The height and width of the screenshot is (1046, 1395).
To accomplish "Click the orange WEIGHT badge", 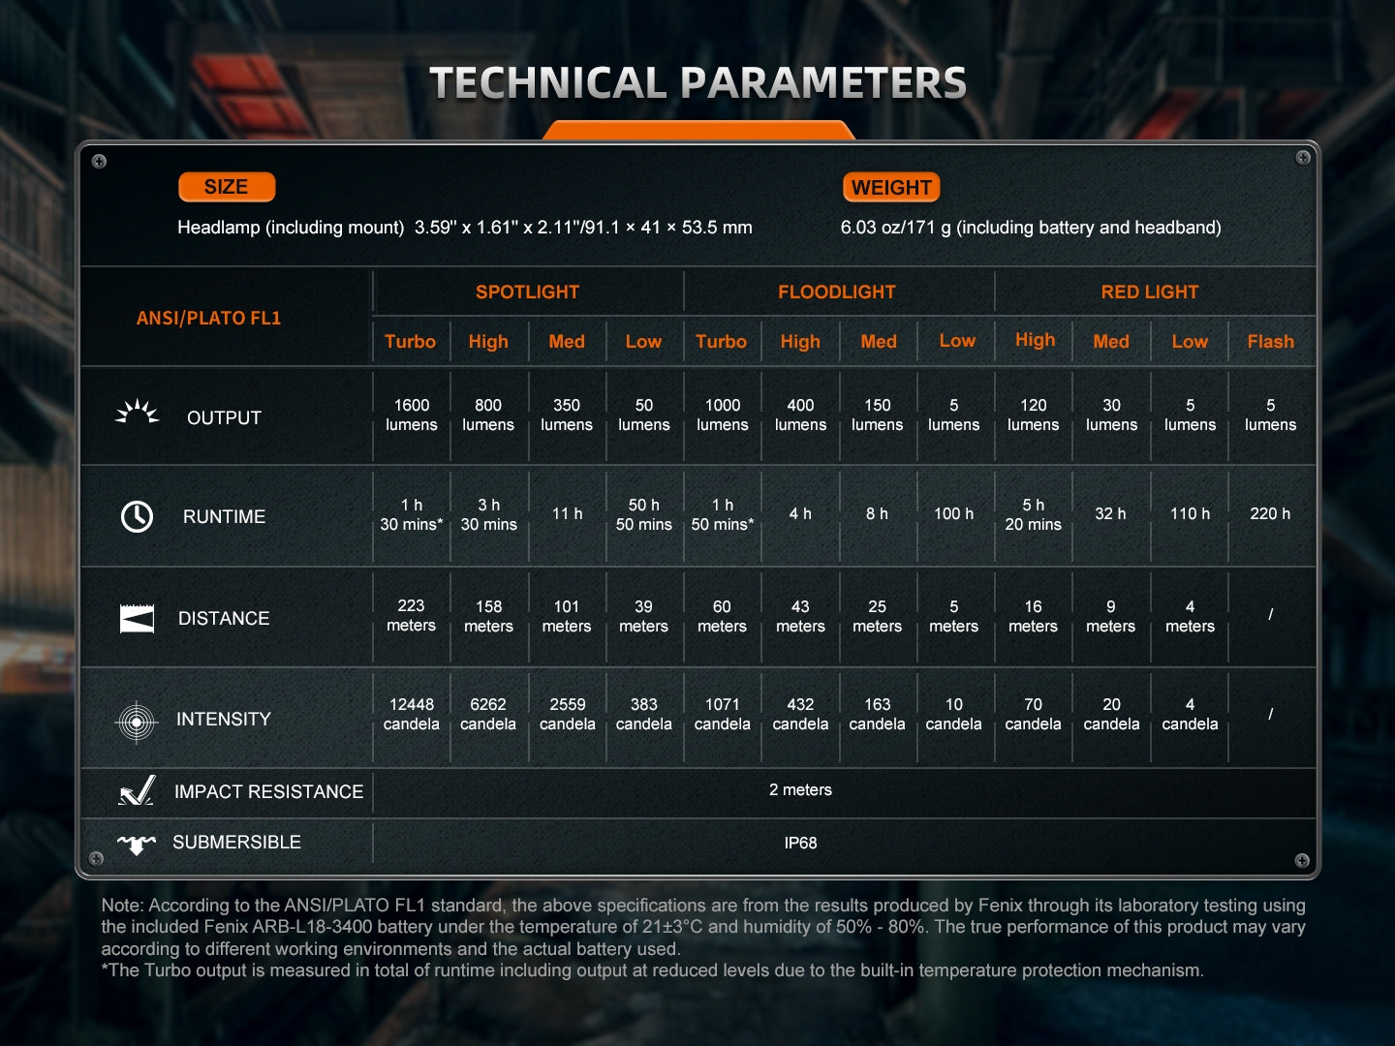I will [891, 188].
